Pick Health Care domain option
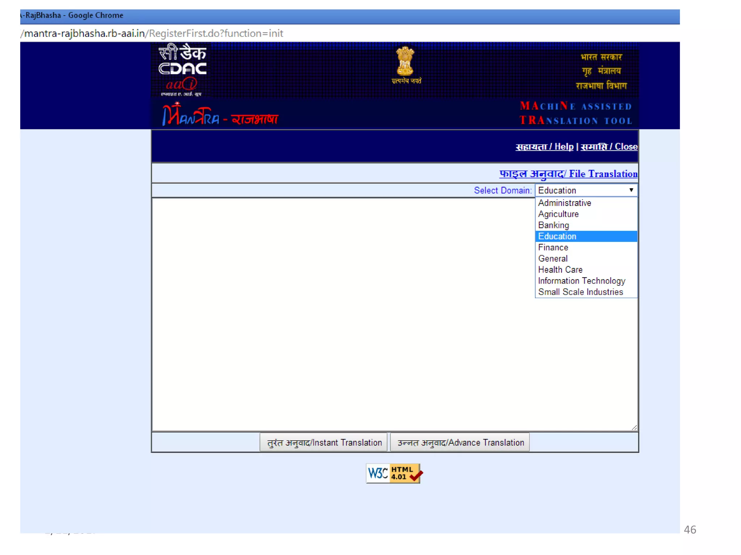741x555 pixels. 560,270
